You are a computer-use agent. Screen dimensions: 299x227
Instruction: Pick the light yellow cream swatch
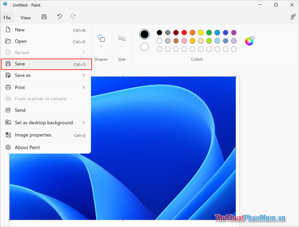(201, 41)
